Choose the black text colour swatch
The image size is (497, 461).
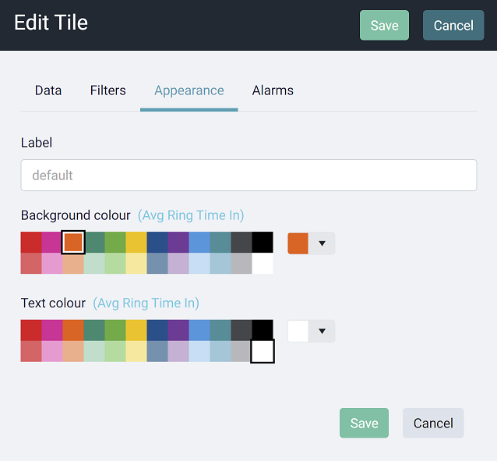(263, 330)
